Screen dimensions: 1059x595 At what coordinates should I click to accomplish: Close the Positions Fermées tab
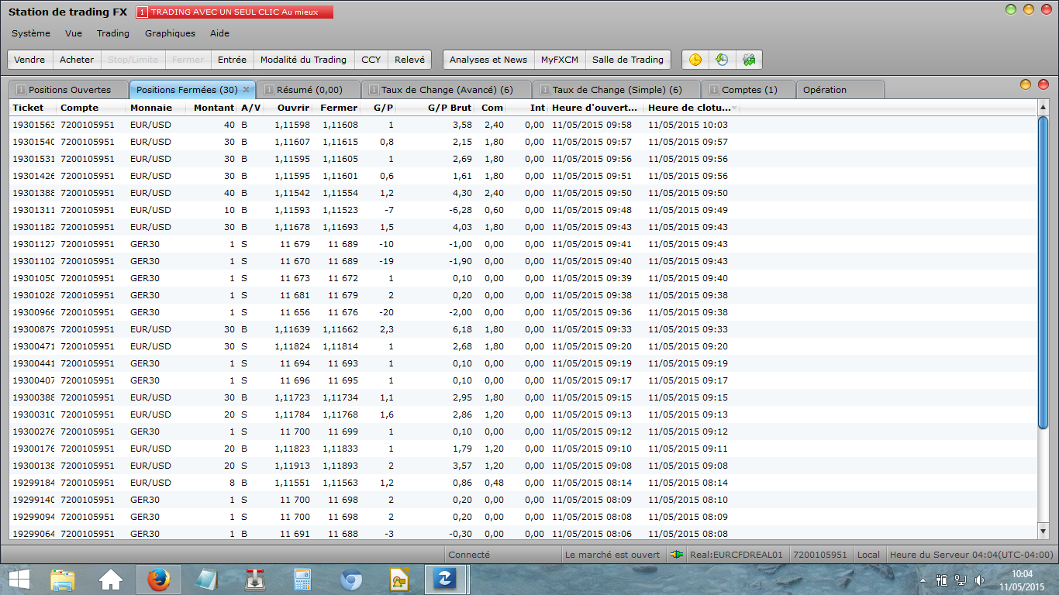(x=246, y=90)
